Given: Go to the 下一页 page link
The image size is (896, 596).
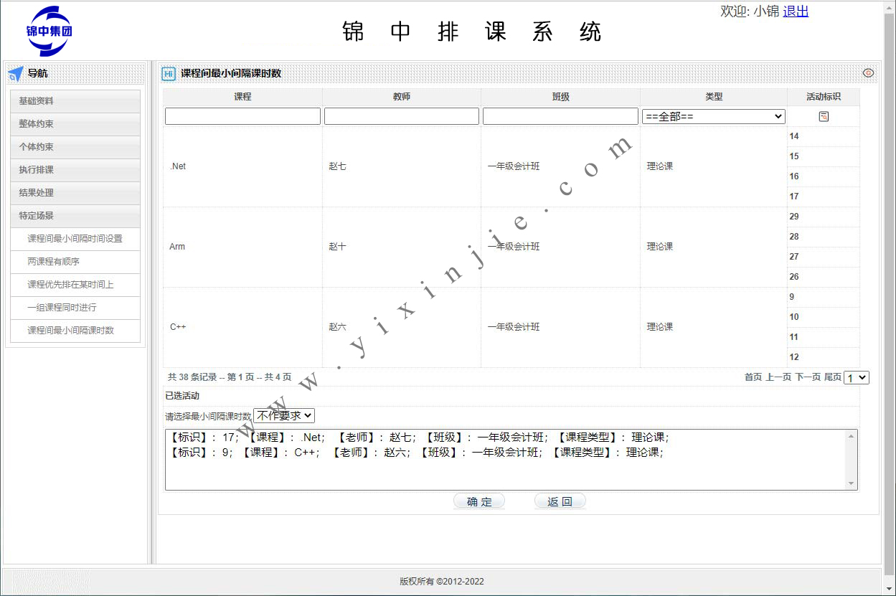Looking at the screenshot, I should point(808,377).
